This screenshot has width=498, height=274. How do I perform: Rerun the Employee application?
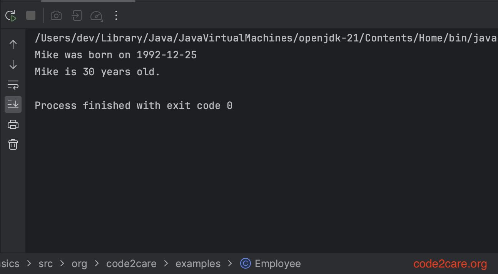pyautogui.click(x=10, y=15)
